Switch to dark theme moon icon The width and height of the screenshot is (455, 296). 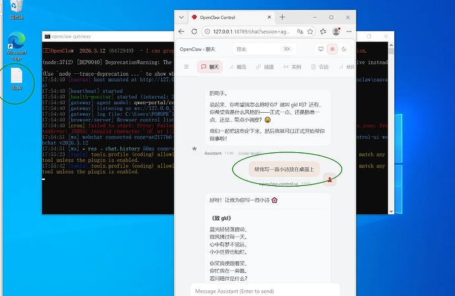344,49
